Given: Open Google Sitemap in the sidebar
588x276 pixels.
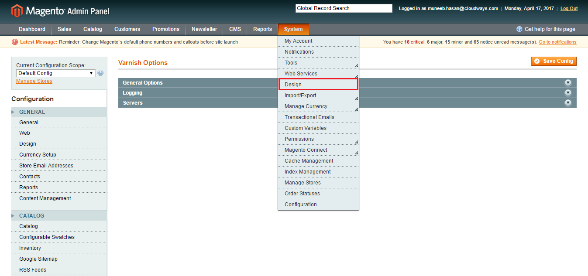Looking at the screenshot, I should 59,259.
